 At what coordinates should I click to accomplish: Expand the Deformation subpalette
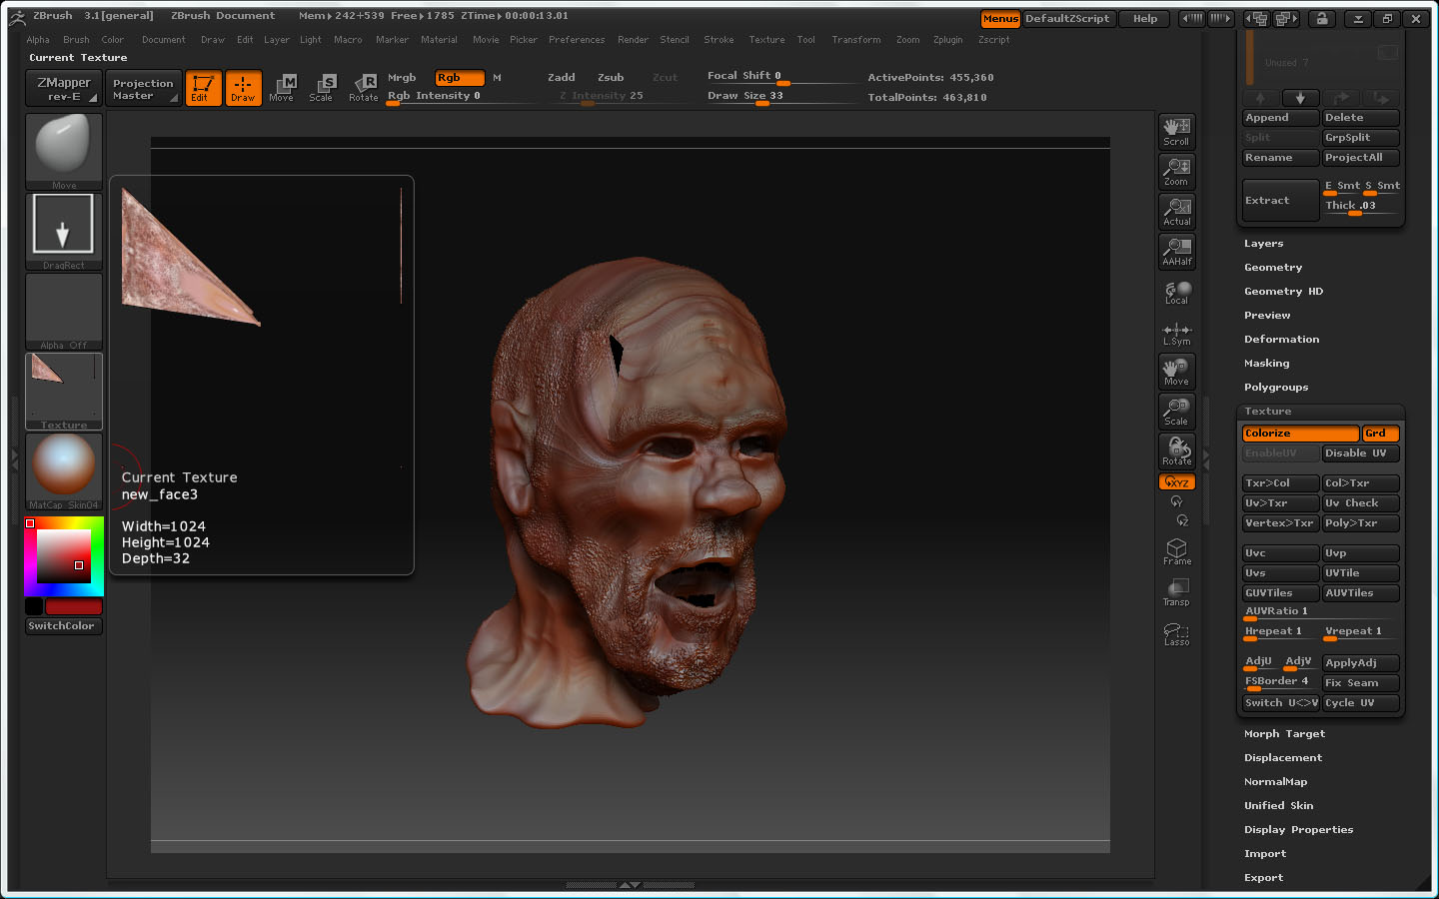[1282, 340]
